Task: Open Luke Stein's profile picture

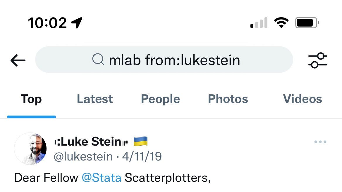Action: [30, 149]
